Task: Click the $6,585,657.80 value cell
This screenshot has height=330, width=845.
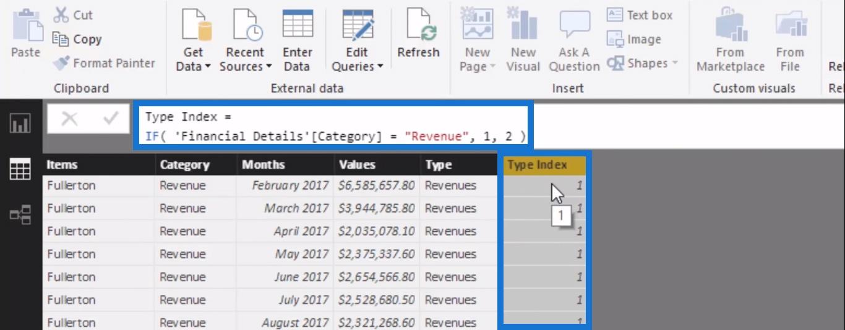Action: pyautogui.click(x=377, y=185)
